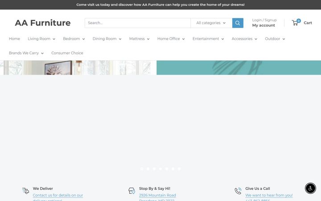Click the delivery truck icon
The image size is (321, 201).
pyautogui.click(x=25, y=191)
